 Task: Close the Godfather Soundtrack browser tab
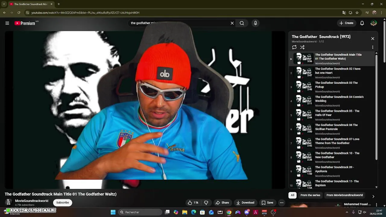51,4
